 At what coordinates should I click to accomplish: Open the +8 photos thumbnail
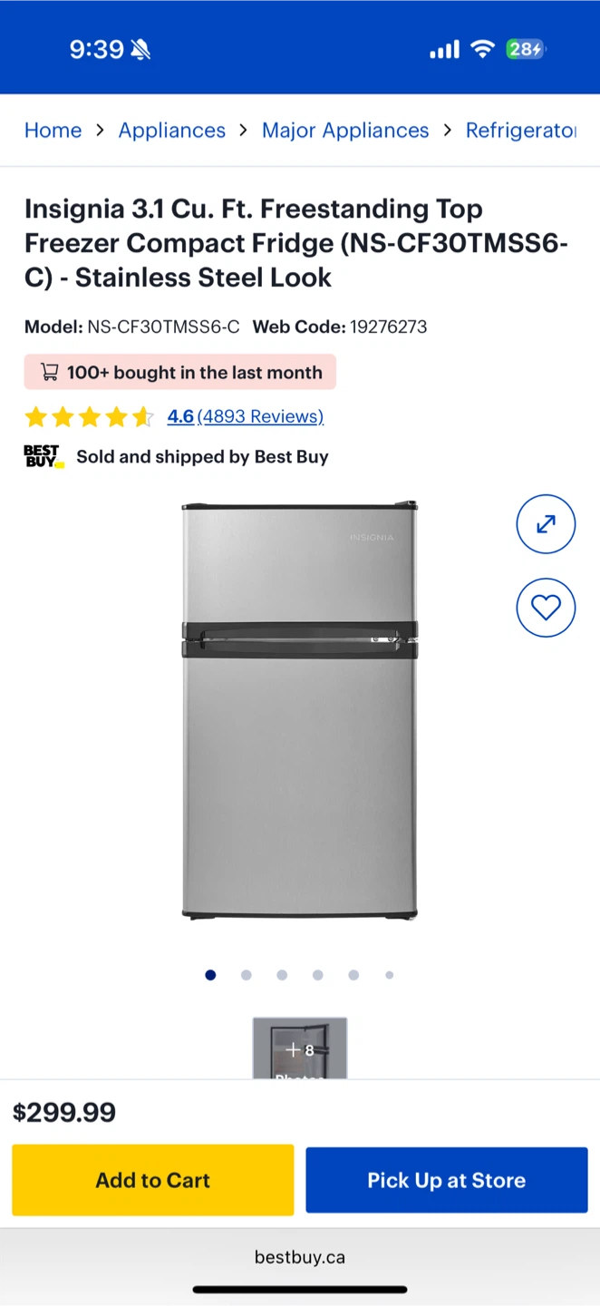[300, 1048]
